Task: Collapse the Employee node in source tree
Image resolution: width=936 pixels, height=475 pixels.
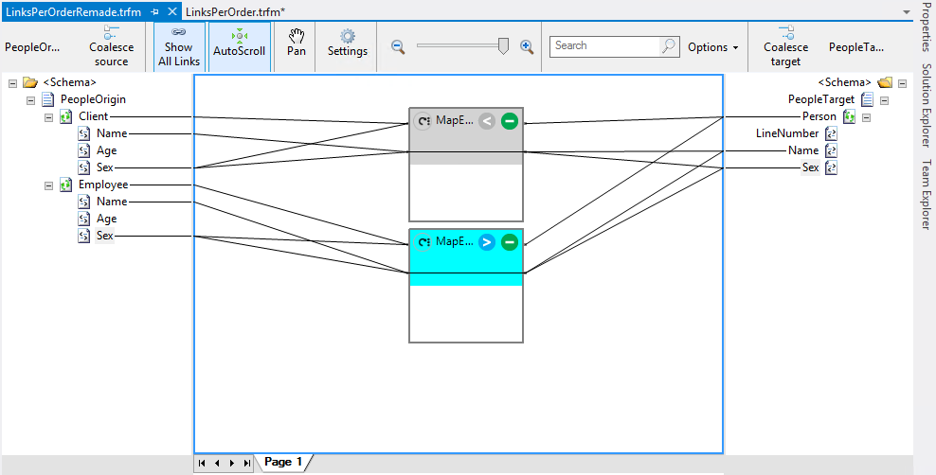Action: [x=49, y=185]
